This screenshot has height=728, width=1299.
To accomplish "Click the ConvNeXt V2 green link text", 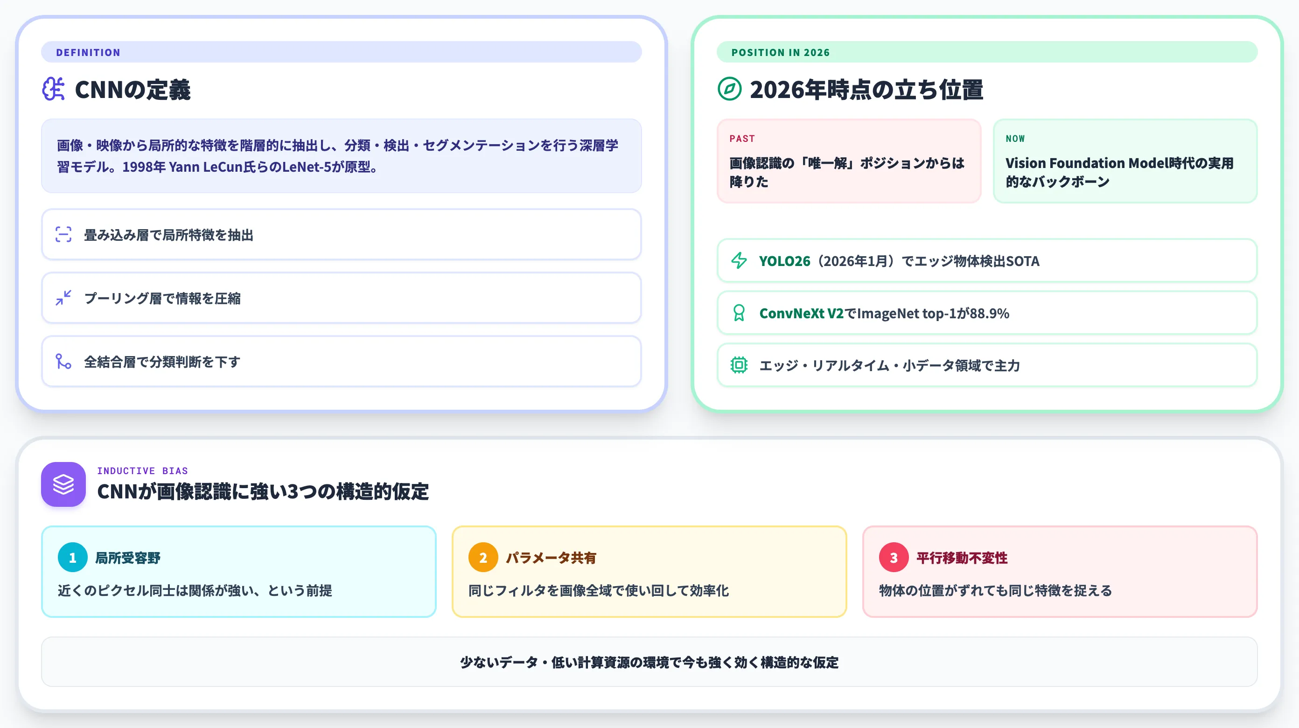I will (801, 314).
